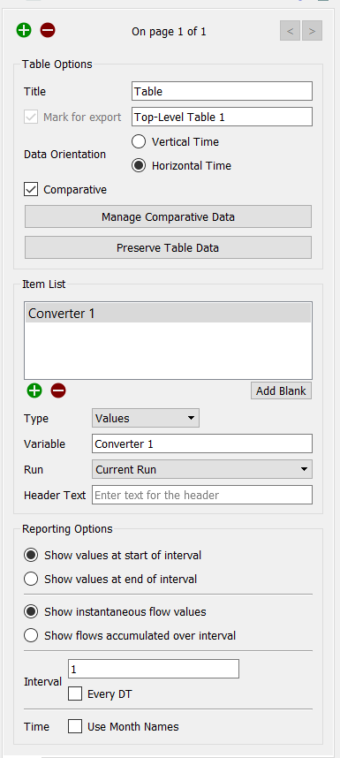Image resolution: width=340 pixels, height=758 pixels.
Task: Click the green add page icon
Action: point(24,30)
